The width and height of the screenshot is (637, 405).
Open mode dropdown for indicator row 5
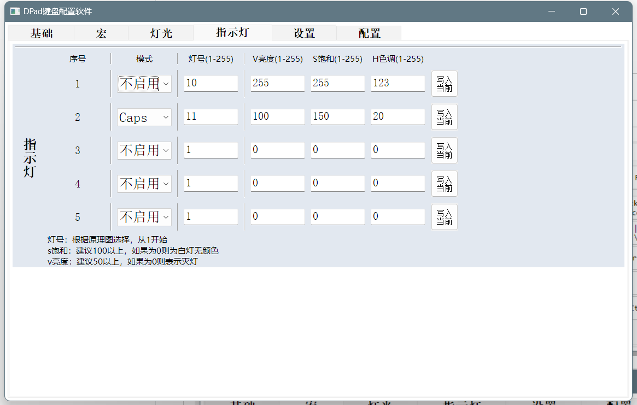click(144, 217)
